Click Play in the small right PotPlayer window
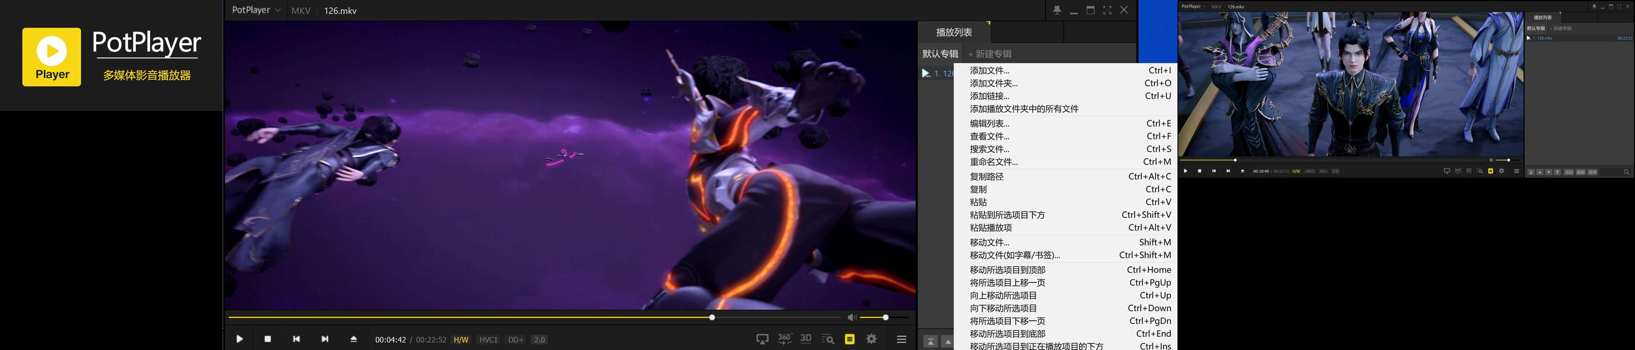This screenshot has width=1635, height=350. [1186, 171]
